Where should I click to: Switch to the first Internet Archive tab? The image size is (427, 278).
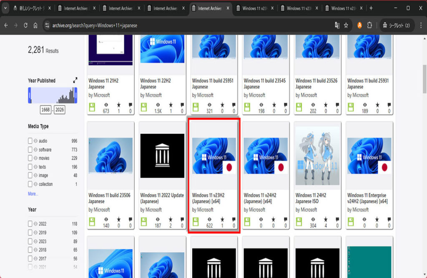pos(77,8)
